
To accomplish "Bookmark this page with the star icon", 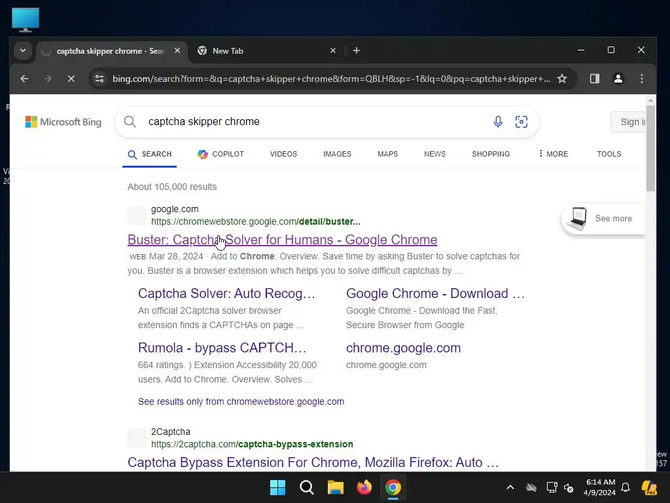I will click(x=562, y=79).
